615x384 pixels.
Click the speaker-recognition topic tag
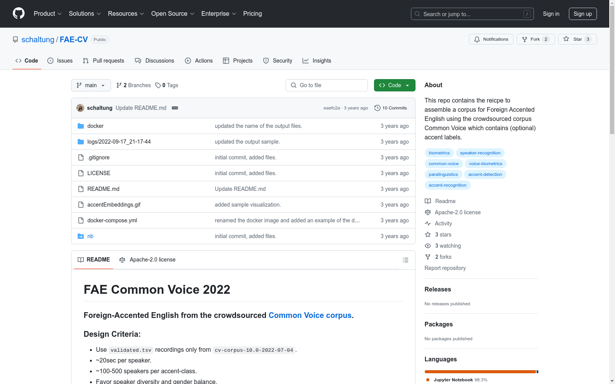click(480, 153)
